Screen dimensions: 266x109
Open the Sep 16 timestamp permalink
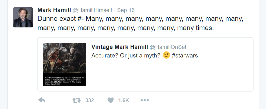click(126, 10)
